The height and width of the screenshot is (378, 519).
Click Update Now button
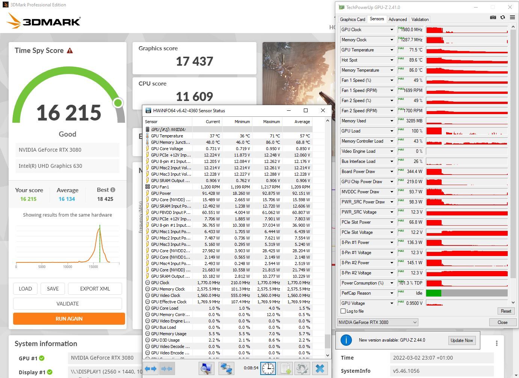[x=462, y=340]
